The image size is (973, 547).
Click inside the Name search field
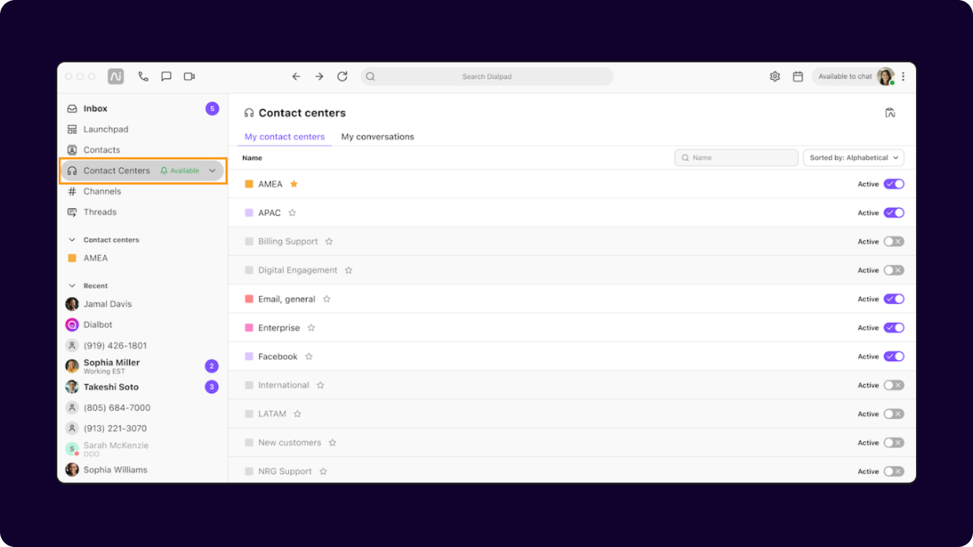736,158
